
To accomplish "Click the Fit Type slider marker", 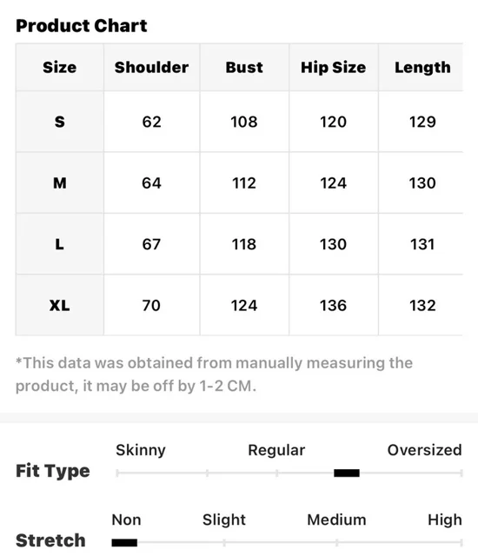I will point(347,473).
